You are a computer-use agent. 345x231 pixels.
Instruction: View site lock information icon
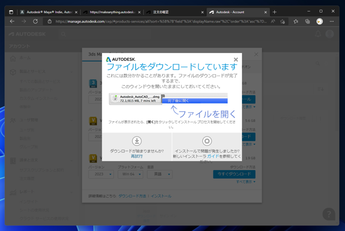(49, 21)
